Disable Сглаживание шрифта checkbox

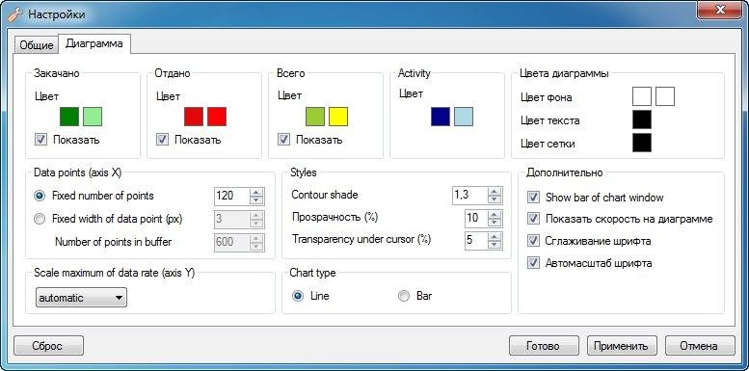pos(533,241)
